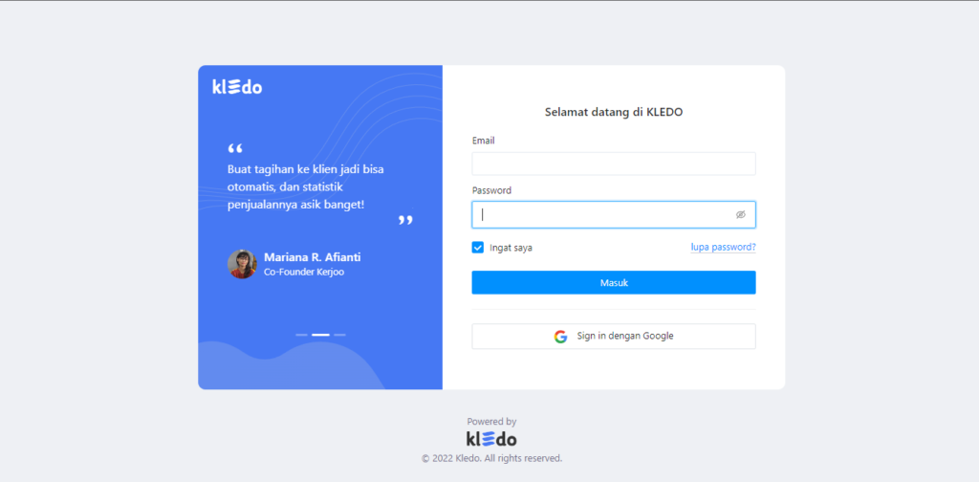Viewport: 979px width, 482px height.
Task: Click the Ingat saya label text
Action: (511, 248)
